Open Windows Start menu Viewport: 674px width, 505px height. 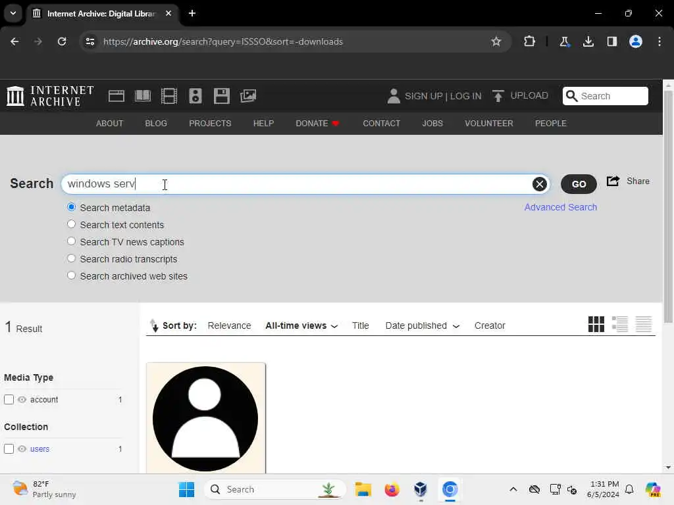[186, 489]
